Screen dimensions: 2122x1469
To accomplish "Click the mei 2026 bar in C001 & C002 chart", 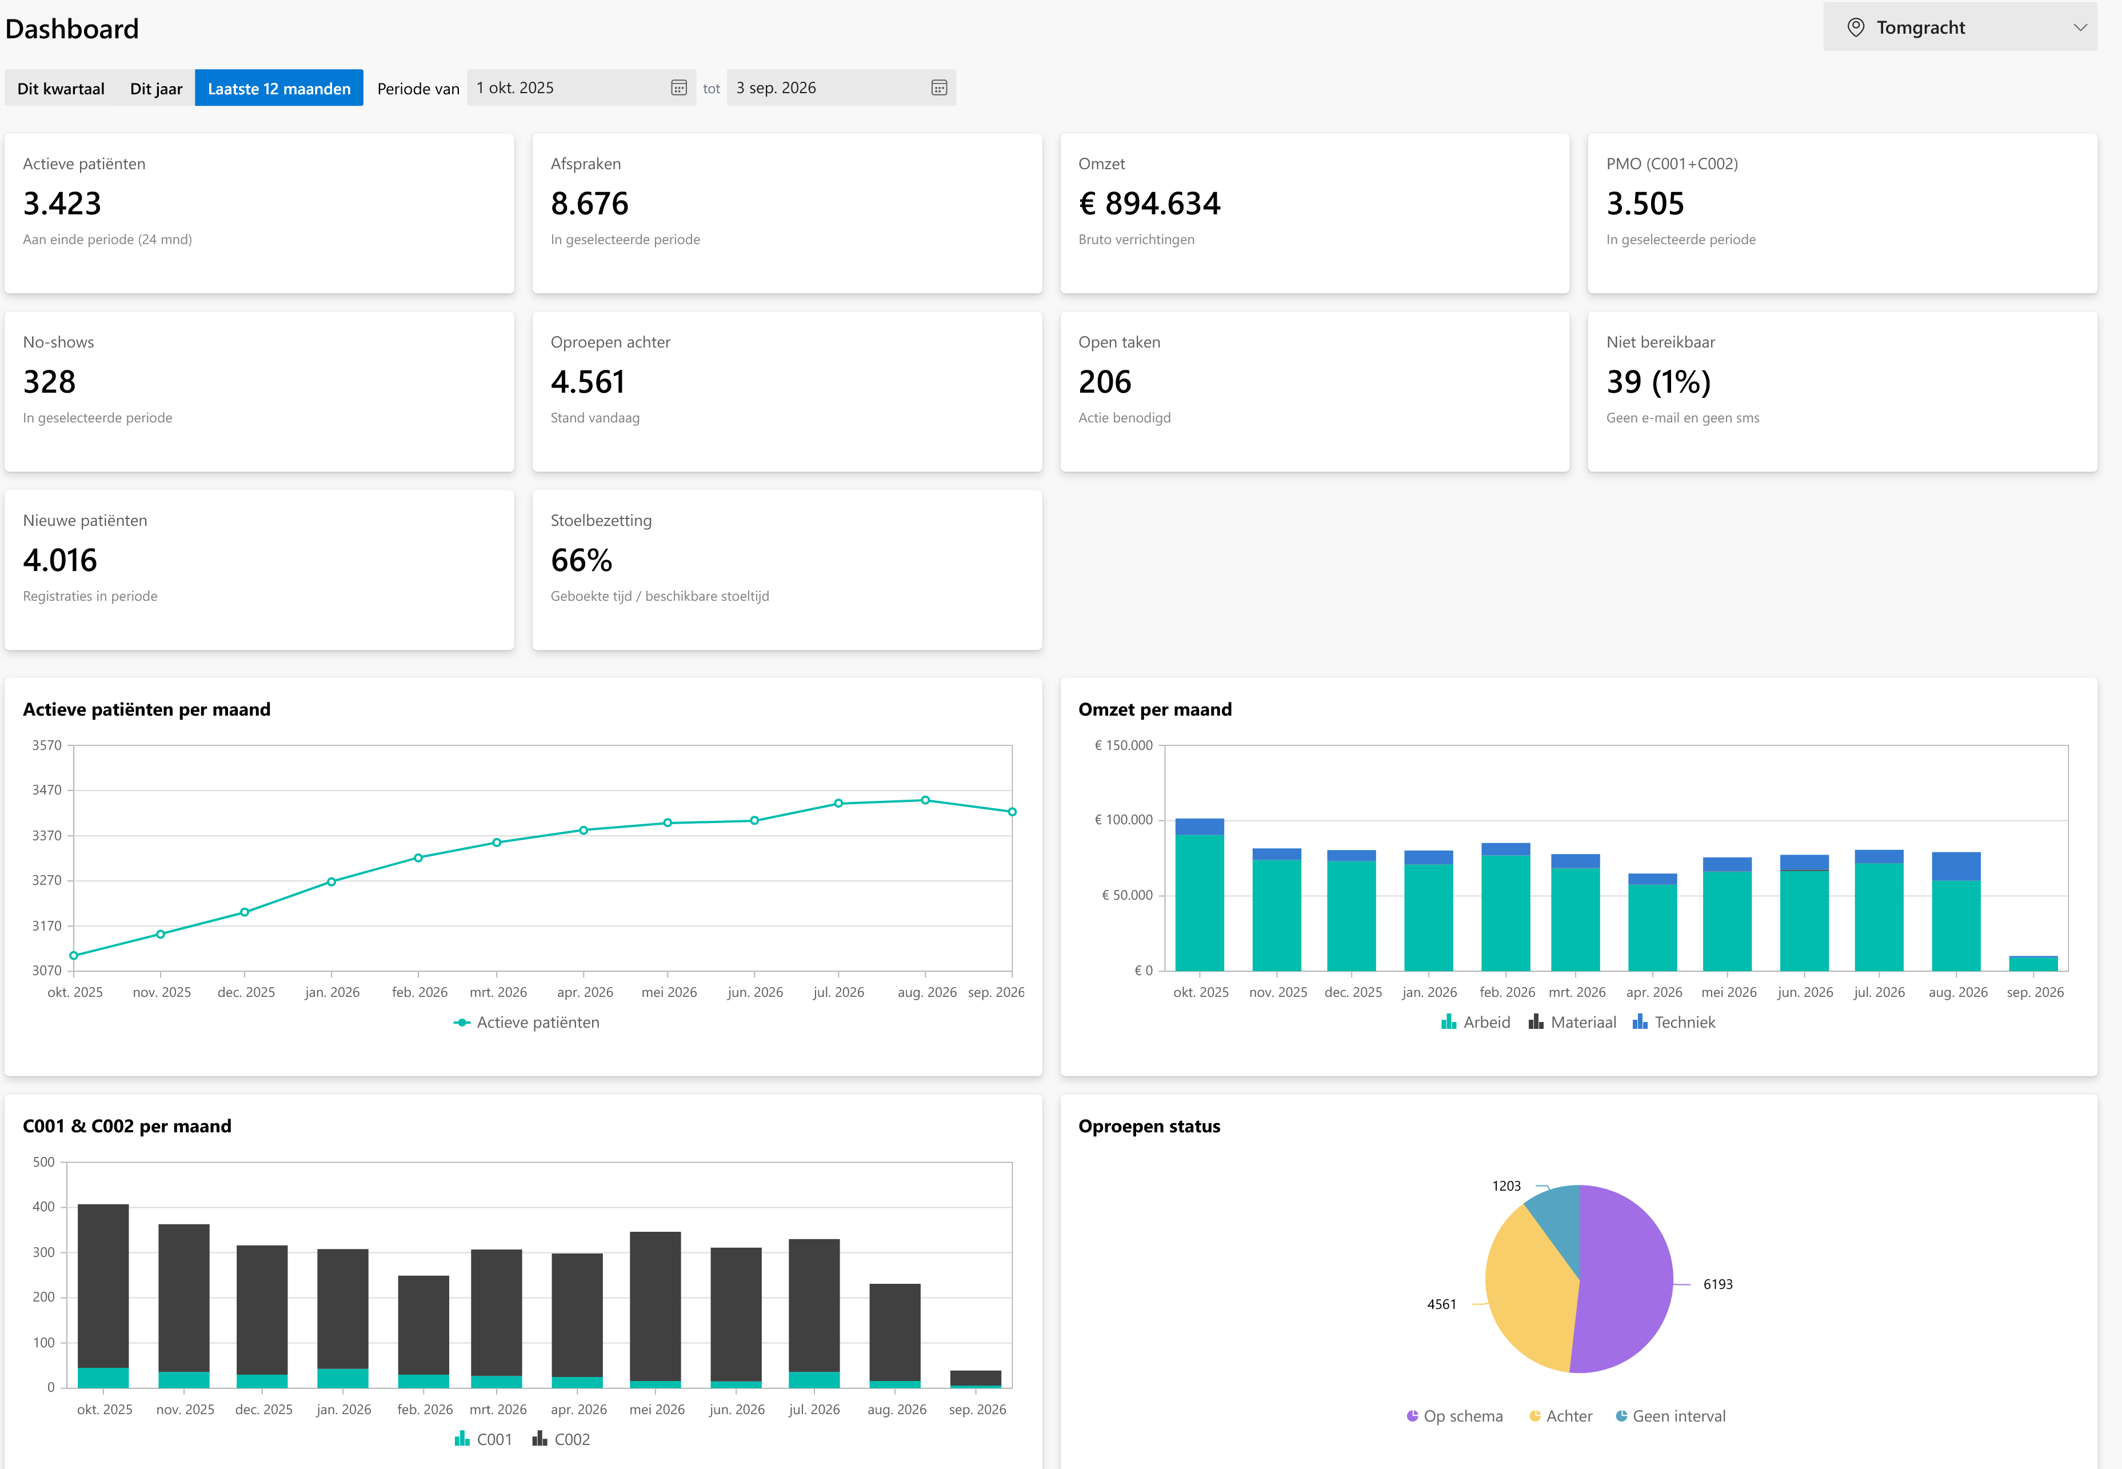I will tap(655, 1310).
